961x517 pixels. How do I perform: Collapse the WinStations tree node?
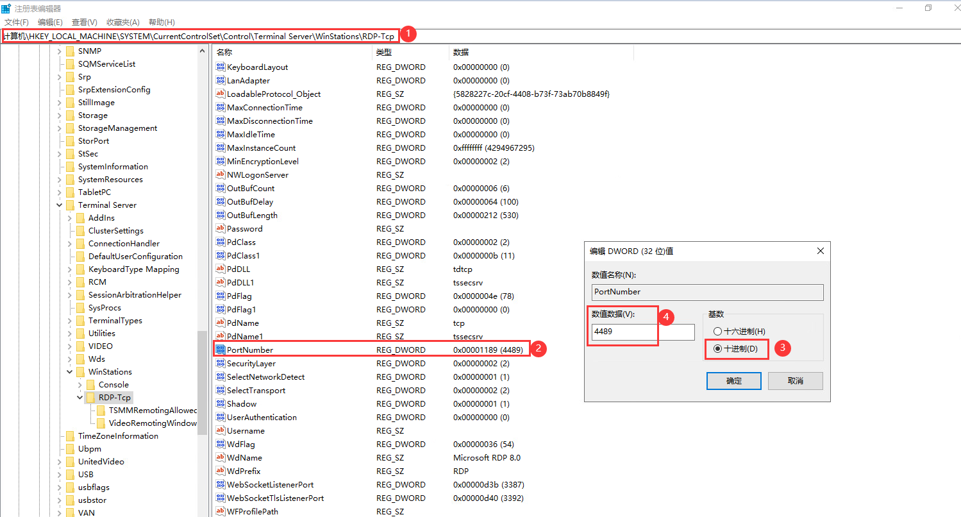tap(70, 372)
